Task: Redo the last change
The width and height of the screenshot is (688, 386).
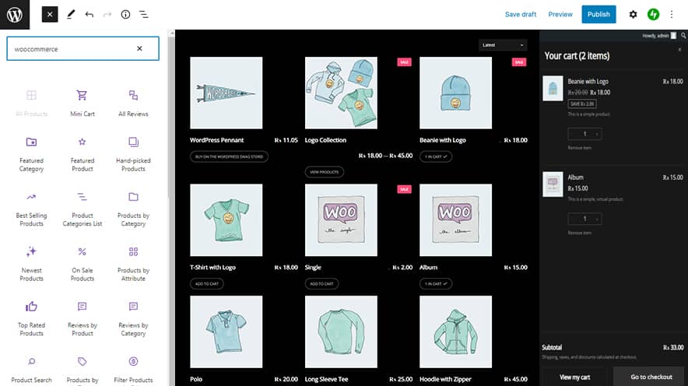Action: coord(107,15)
